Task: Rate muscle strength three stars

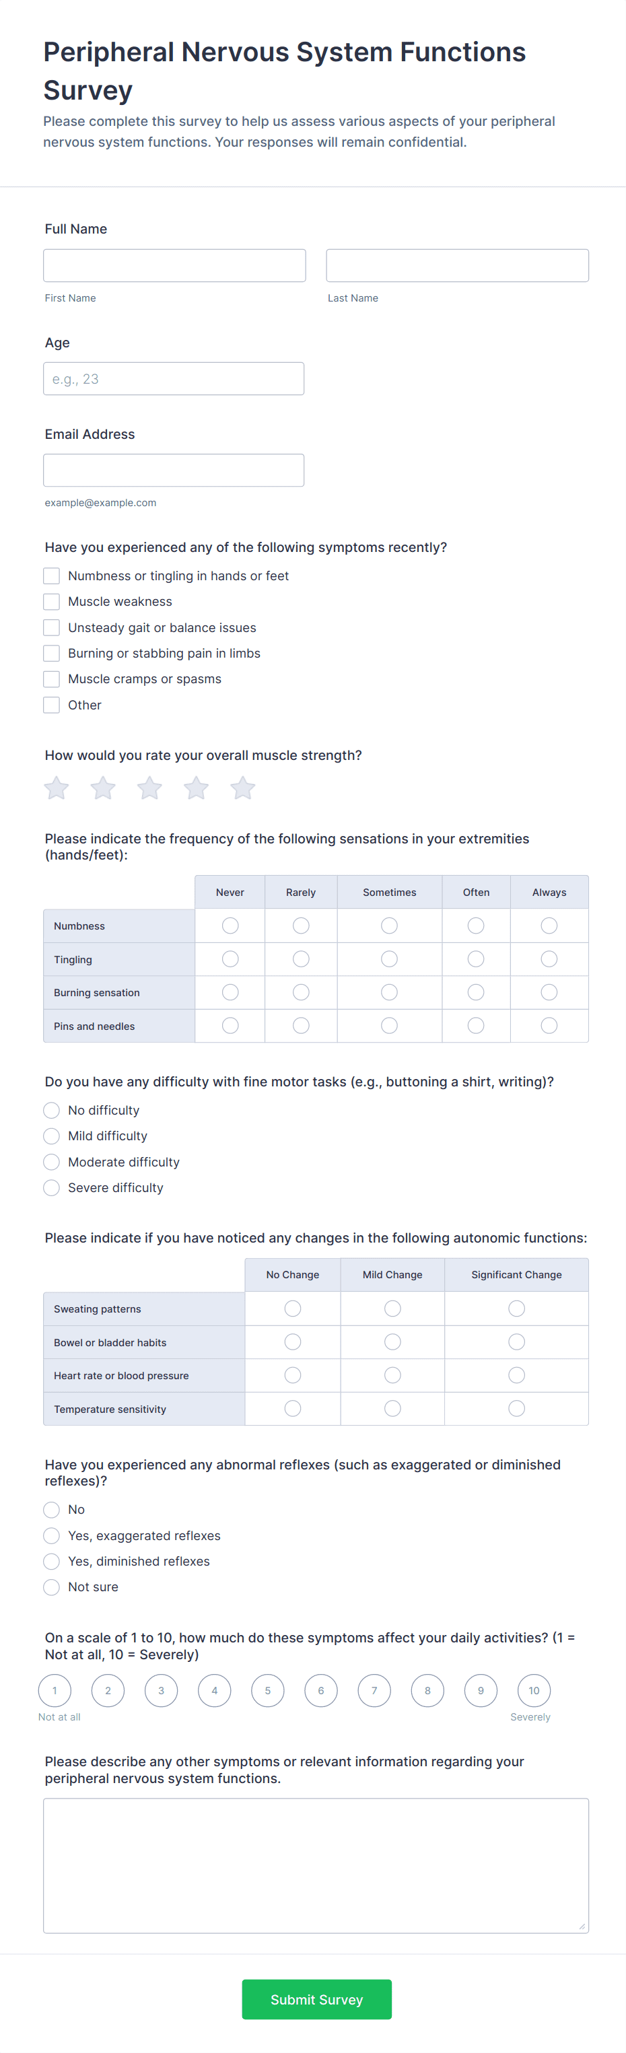Action: 150,788
